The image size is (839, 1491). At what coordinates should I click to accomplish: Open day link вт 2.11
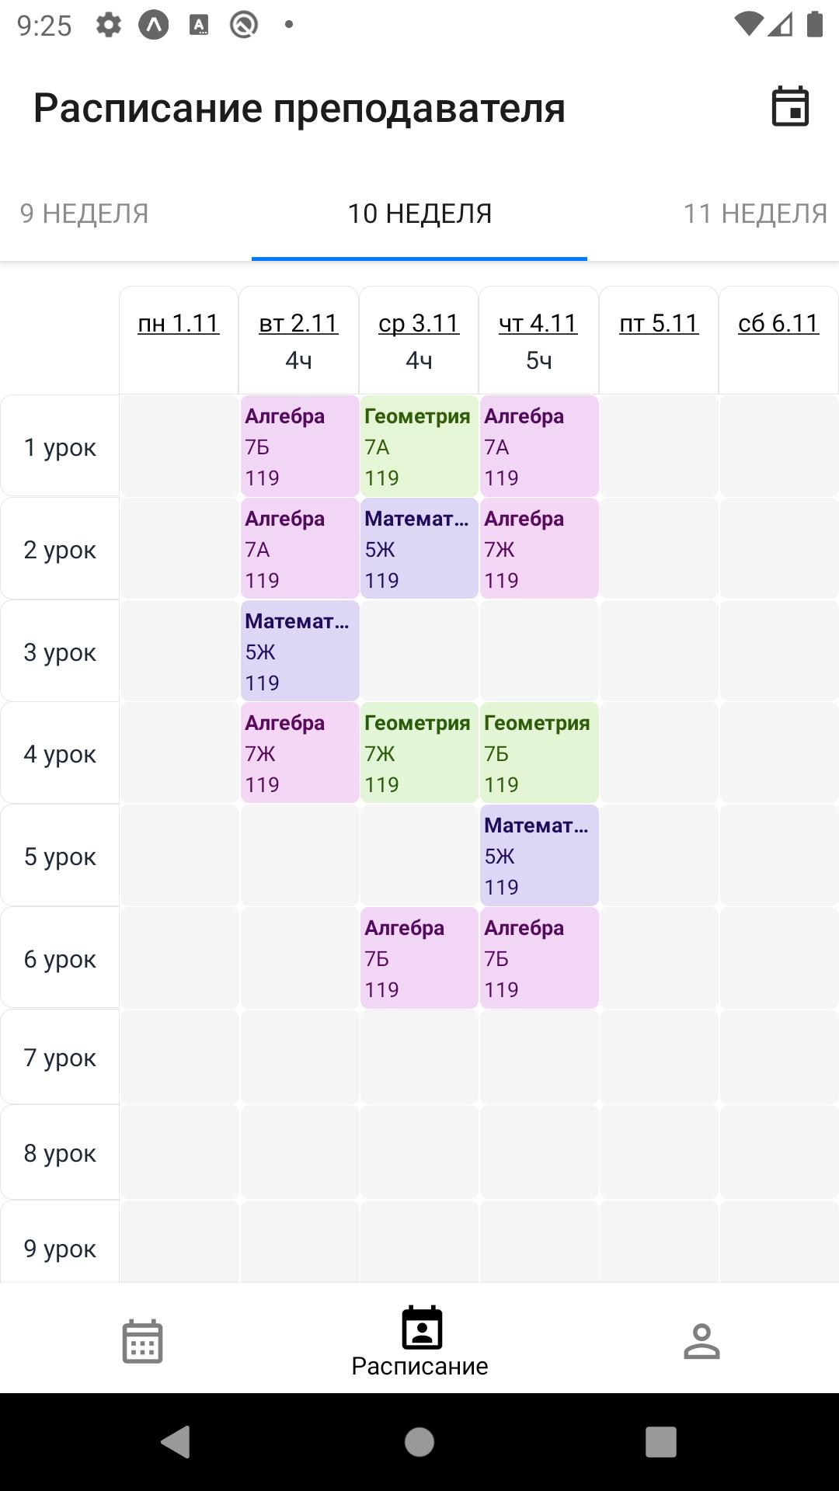click(298, 323)
